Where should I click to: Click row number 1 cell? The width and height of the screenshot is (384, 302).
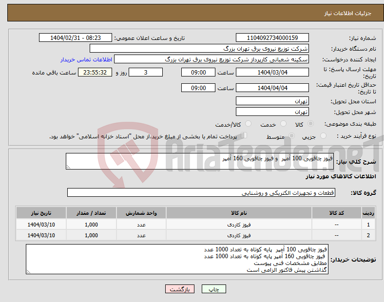(368, 225)
